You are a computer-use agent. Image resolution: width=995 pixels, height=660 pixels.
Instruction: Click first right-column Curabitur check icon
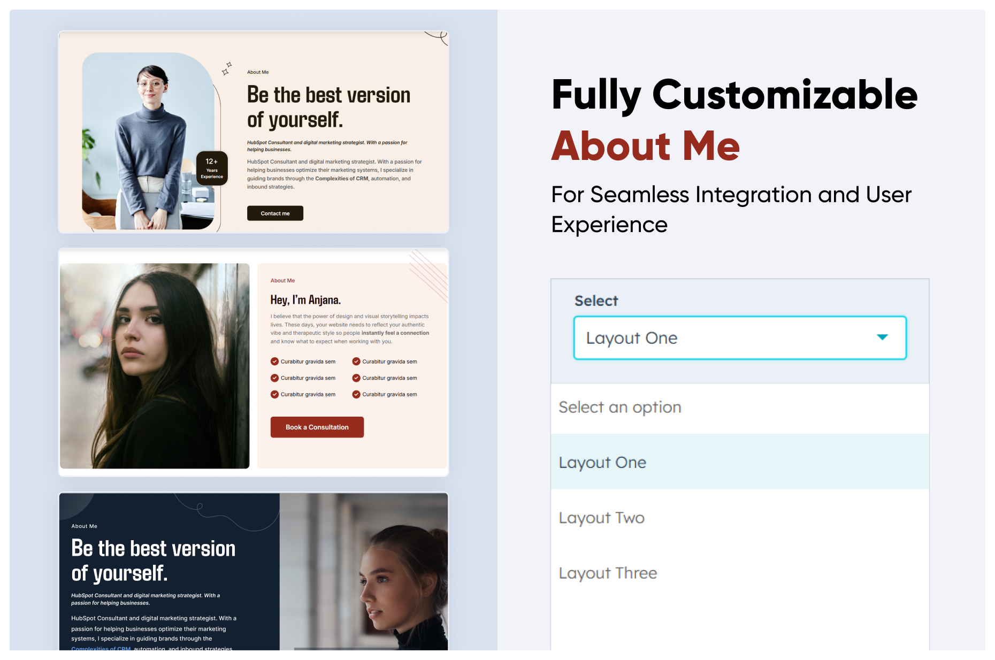point(356,362)
